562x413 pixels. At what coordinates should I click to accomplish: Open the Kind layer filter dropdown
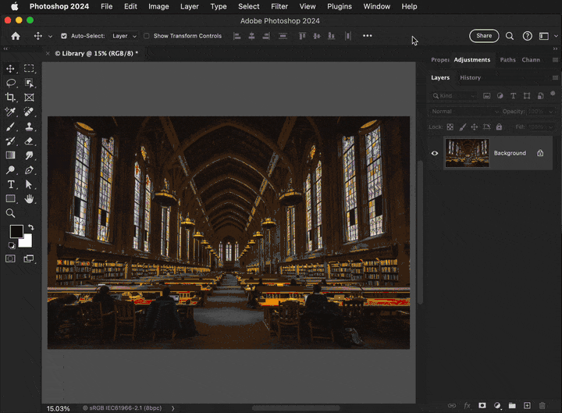pos(453,96)
